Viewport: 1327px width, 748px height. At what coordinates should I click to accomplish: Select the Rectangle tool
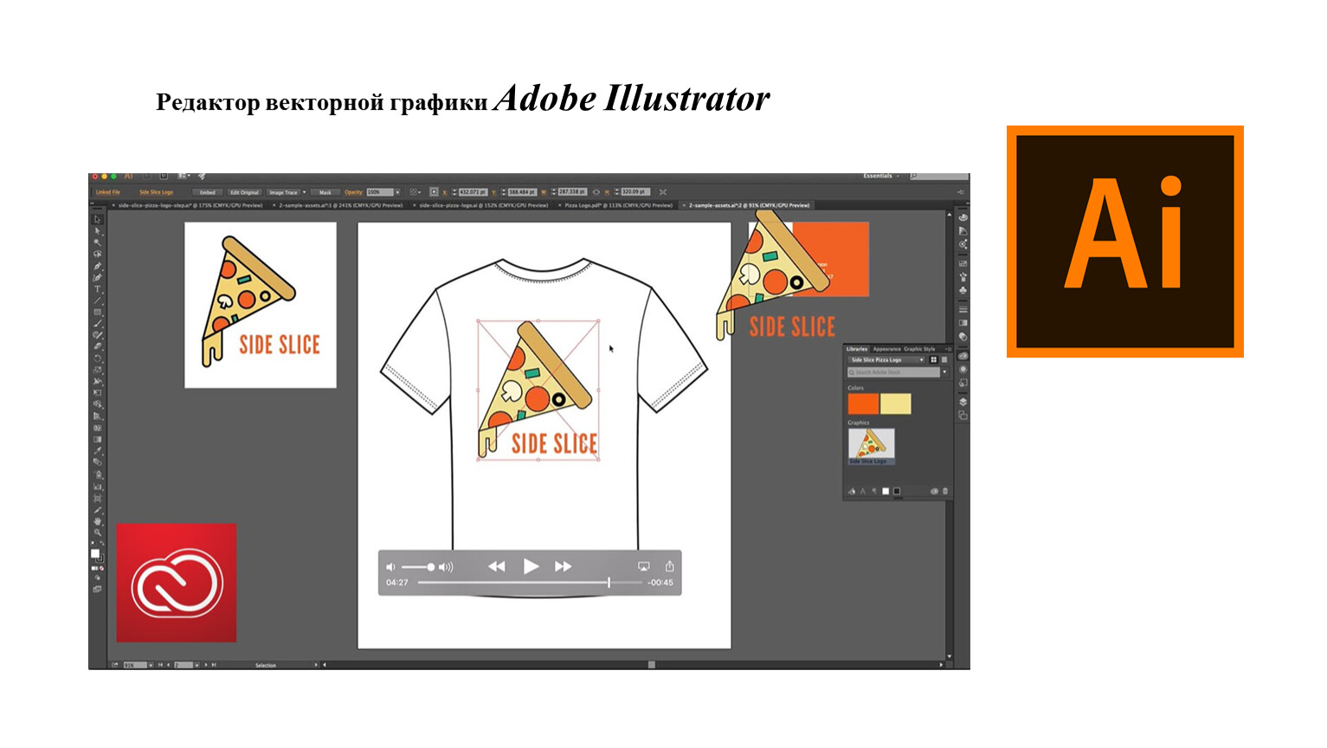click(97, 312)
